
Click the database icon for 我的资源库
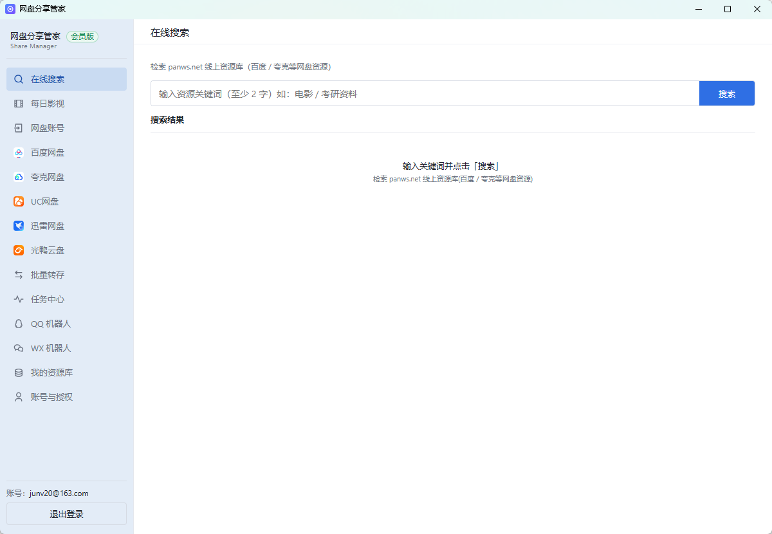tap(19, 373)
